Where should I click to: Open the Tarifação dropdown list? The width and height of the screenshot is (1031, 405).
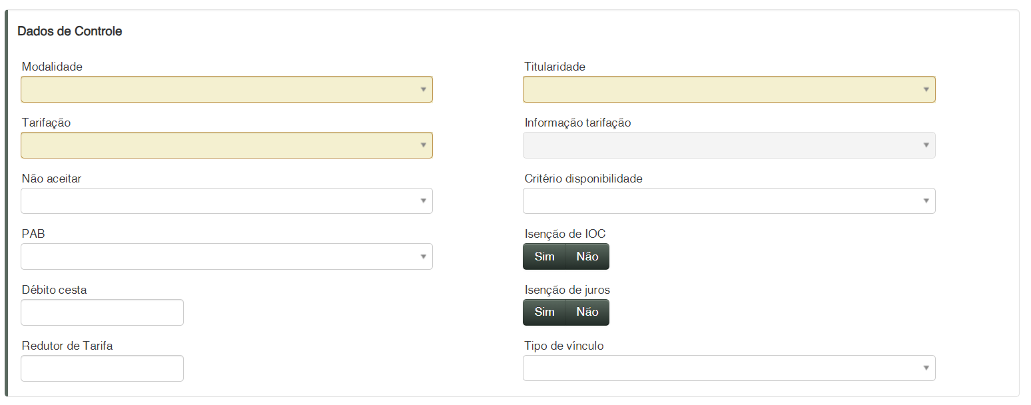click(226, 145)
